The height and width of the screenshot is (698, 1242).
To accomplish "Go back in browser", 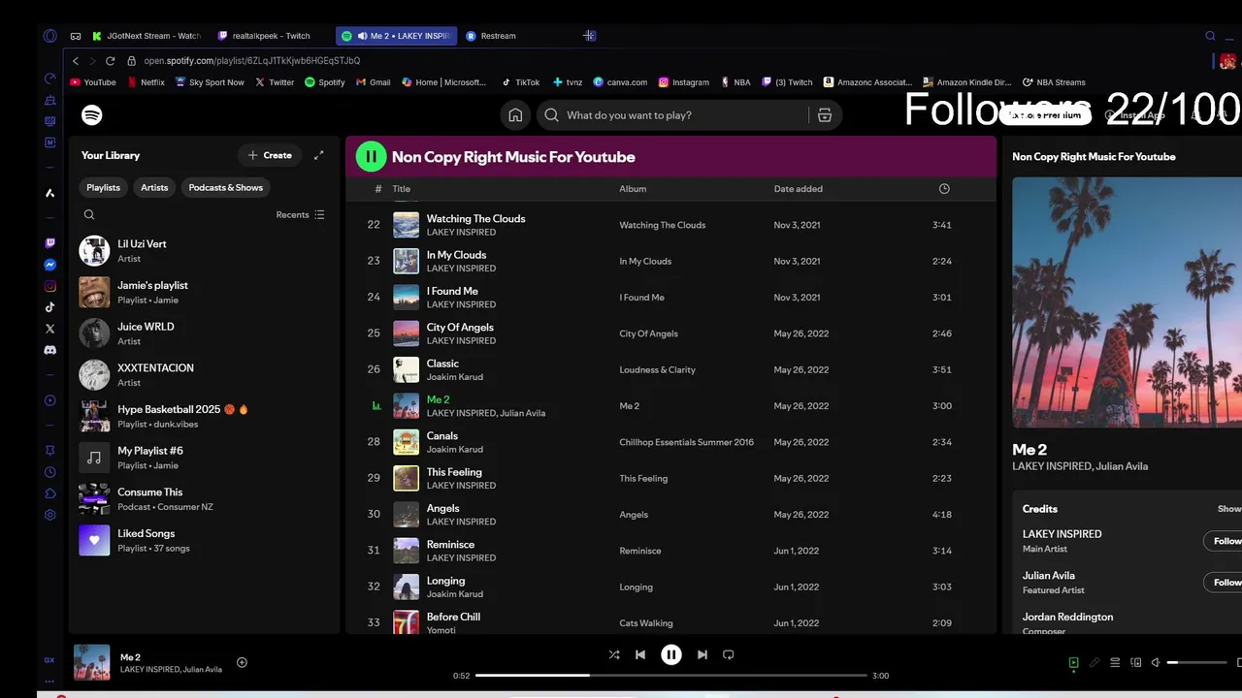I will tap(77, 60).
